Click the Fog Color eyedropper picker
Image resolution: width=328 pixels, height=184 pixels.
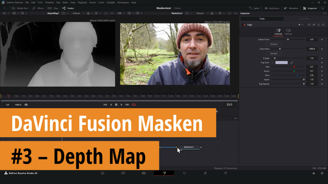click(292, 63)
